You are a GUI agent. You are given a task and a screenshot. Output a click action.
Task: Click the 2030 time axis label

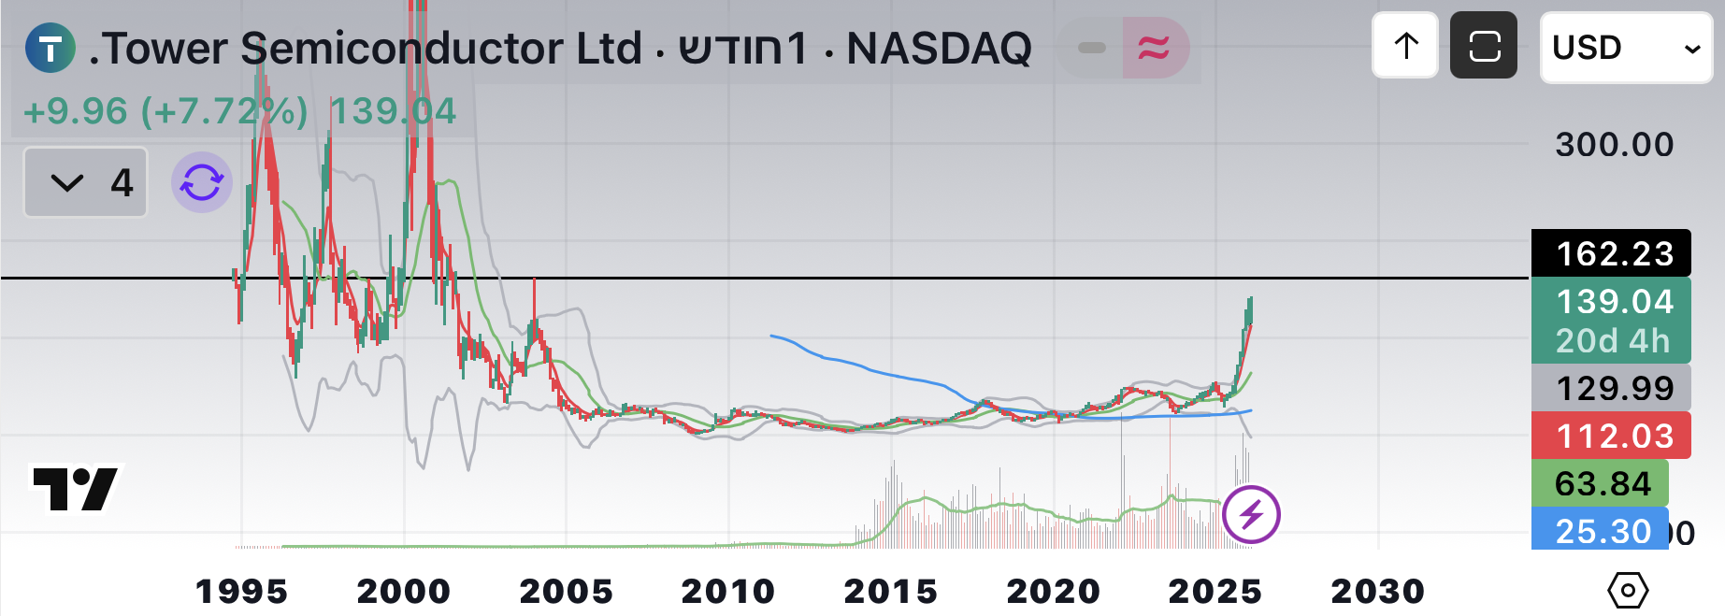pos(1377,591)
